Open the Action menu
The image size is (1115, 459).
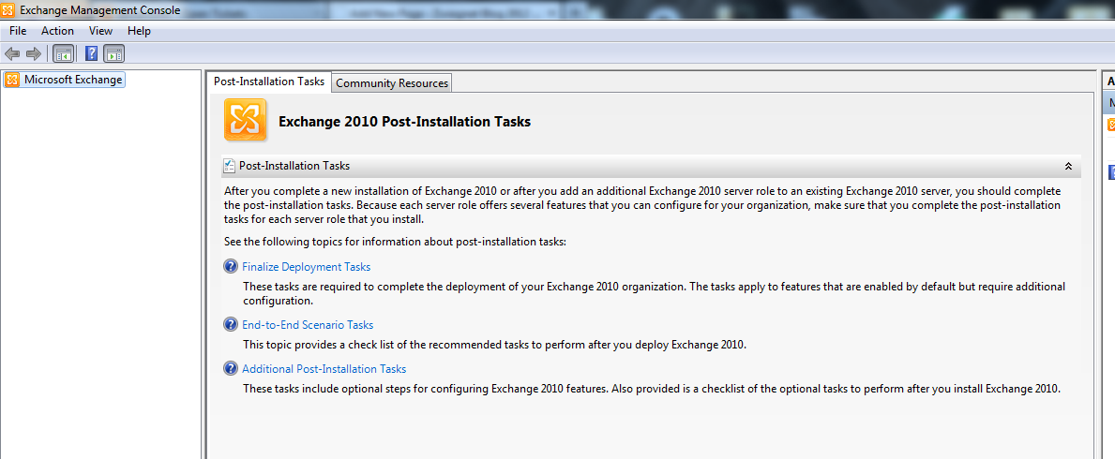pyautogui.click(x=57, y=31)
